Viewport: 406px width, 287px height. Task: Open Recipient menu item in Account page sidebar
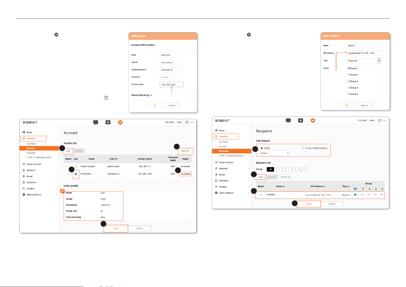(x=31, y=153)
